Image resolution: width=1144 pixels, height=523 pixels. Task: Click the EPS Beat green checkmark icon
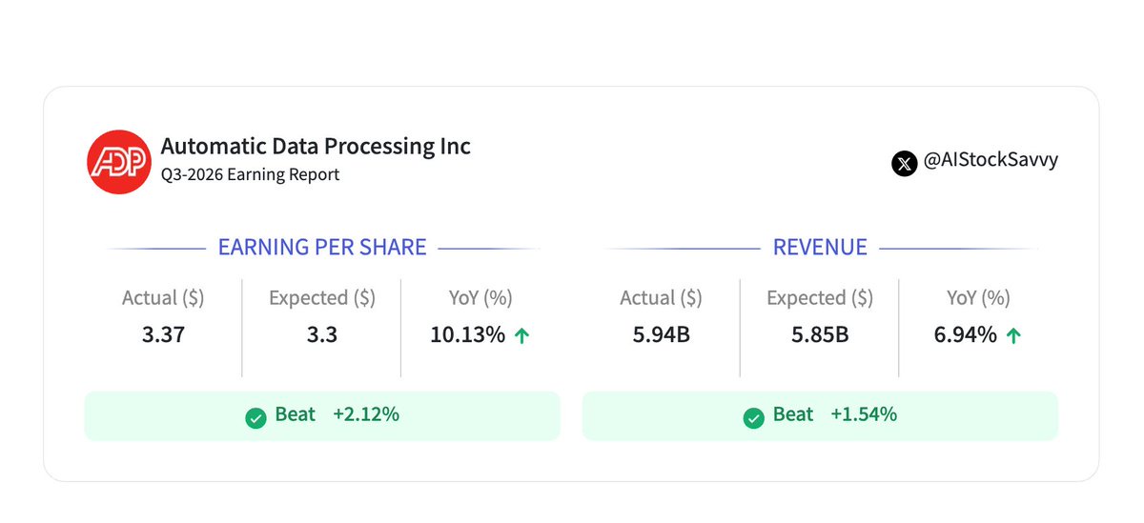pyautogui.click(x=255, y=417)
